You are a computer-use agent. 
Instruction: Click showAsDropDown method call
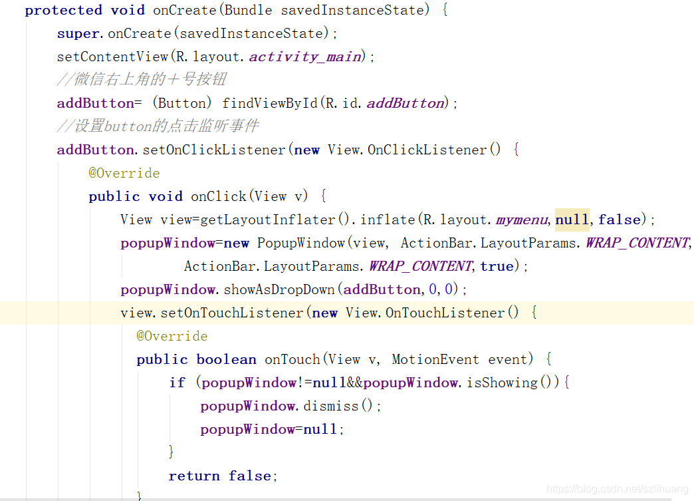pyautogui.click(x=279, y=289)
